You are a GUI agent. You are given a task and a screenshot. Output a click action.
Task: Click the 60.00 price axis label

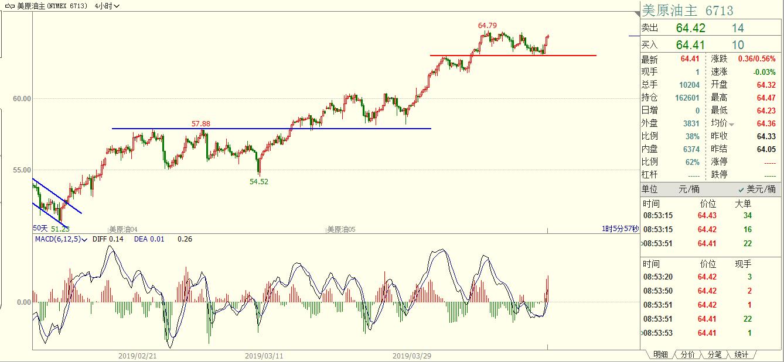click(22, 99)
